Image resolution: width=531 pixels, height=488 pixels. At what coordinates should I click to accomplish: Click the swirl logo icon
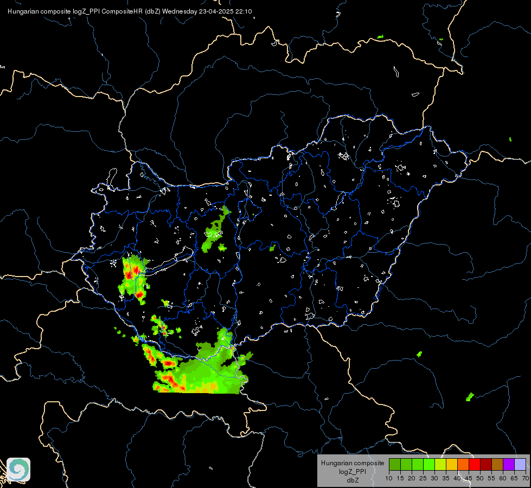coord(18,470)
